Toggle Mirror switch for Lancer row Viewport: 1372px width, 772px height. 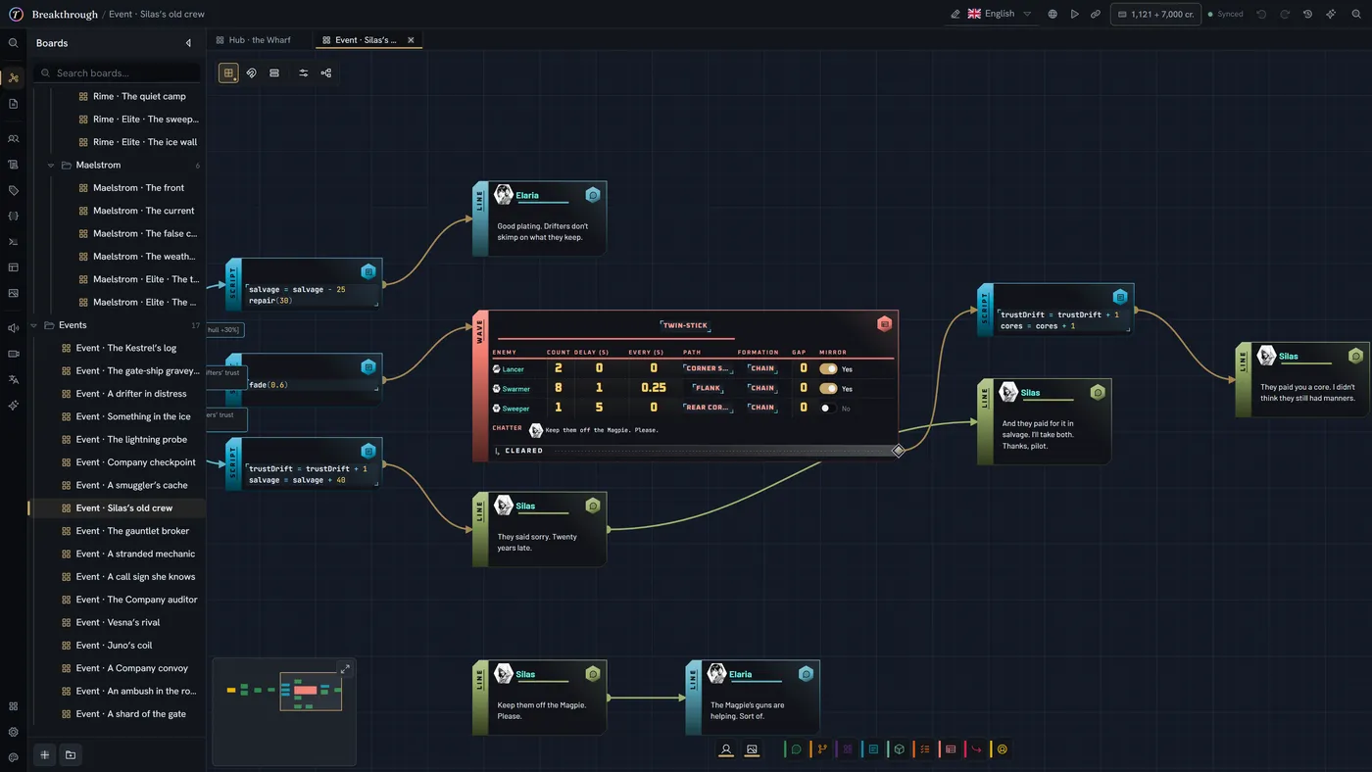pos(828,369)
